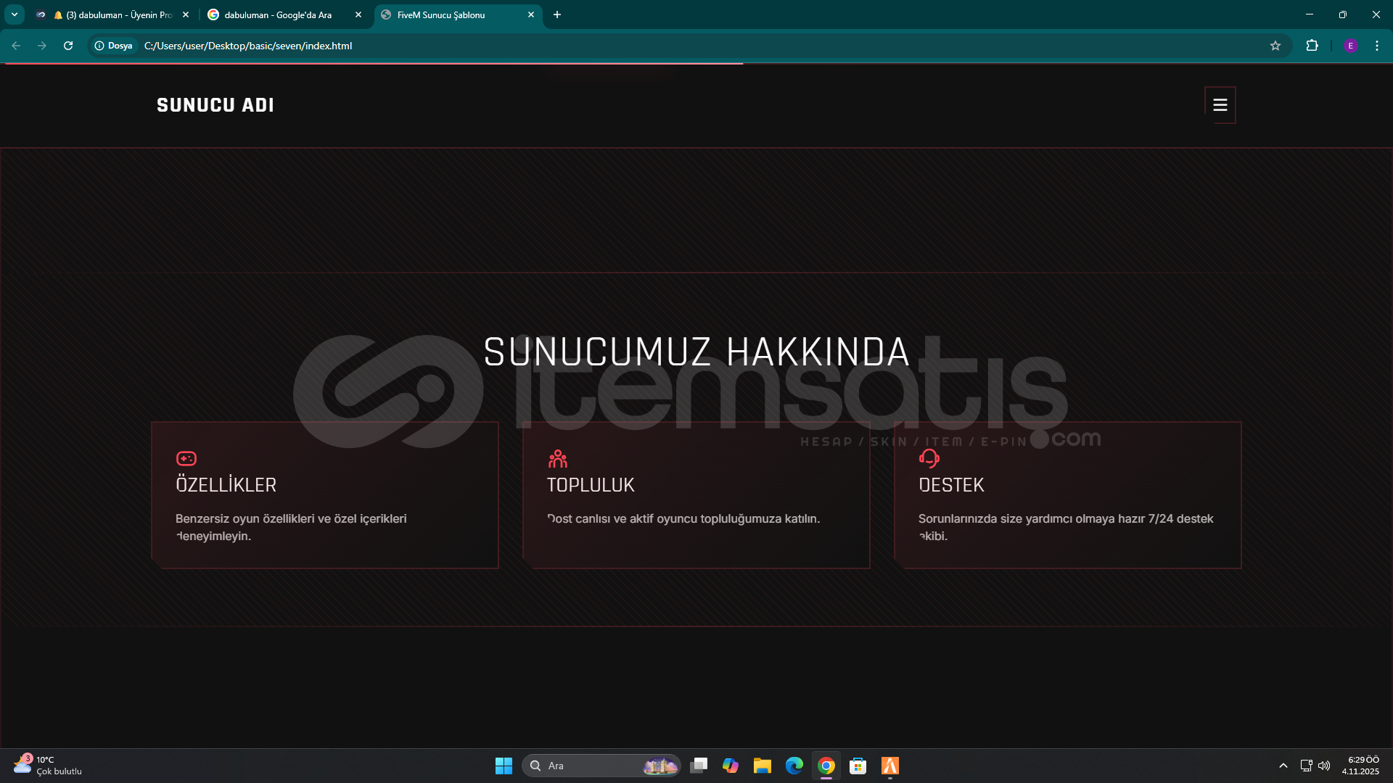The width and height of the screenshot is (1393, 783).
Task: Click the community people icon above Topluluk
Action: tap(557, 458)
